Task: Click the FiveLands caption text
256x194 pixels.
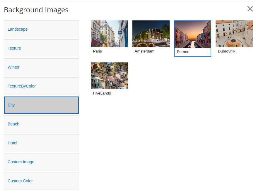Action: point(102,93)
